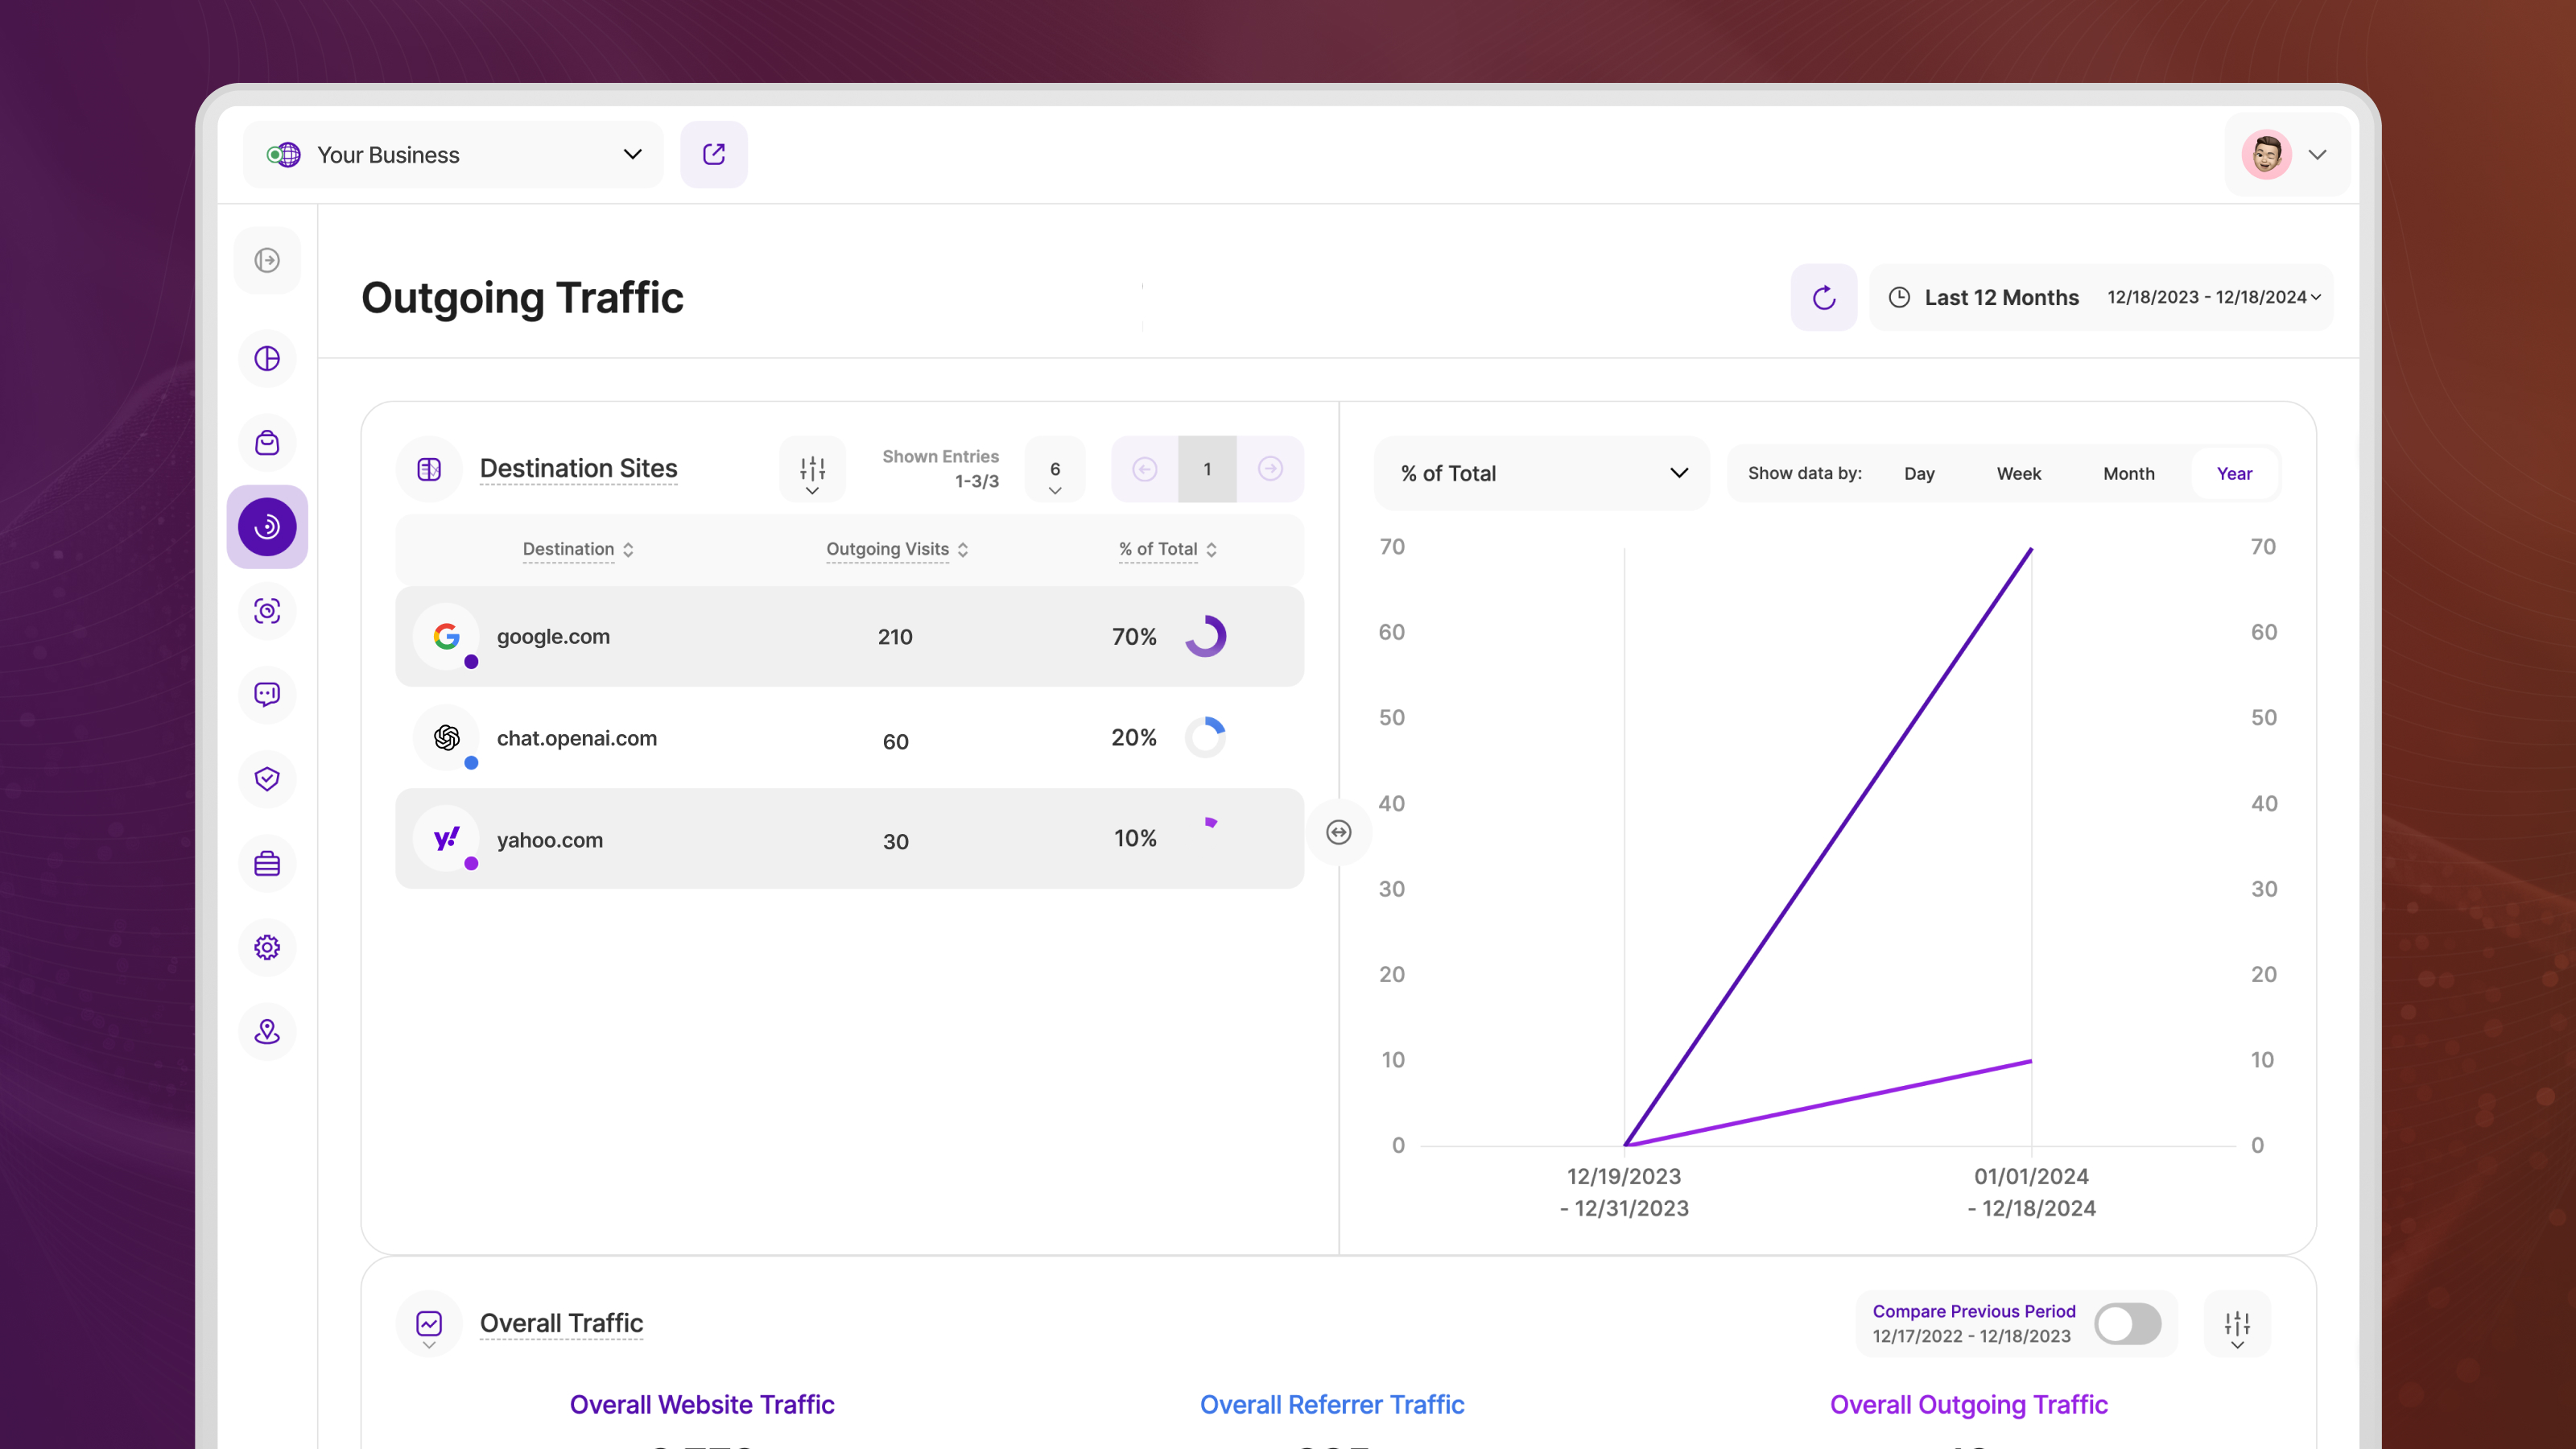Click the Shown Entries 1-3/3 label
The width and height of the screenshot is (2576, 1449).
940,468
